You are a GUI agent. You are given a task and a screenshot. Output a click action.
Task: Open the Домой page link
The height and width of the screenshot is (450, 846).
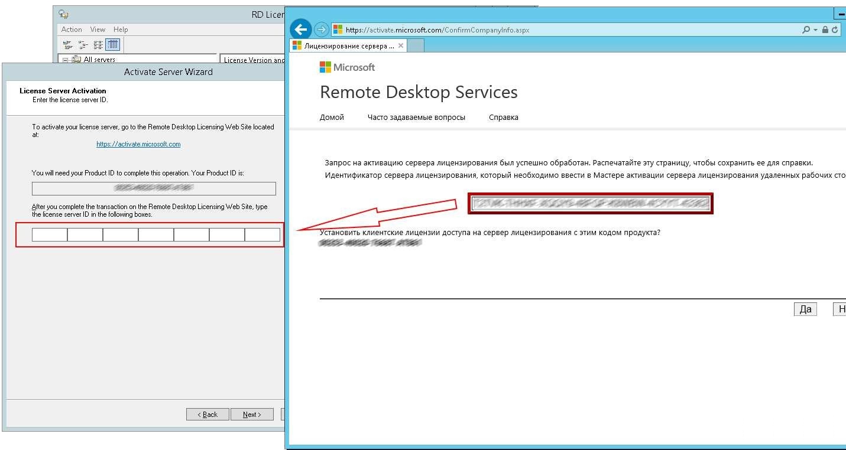pyautogui.click(x=332, y=118)
